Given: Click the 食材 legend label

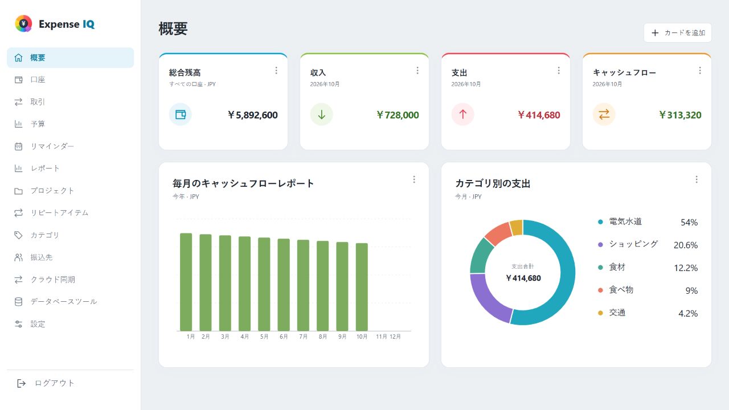Looking at the screenshot, I should 617,267.
